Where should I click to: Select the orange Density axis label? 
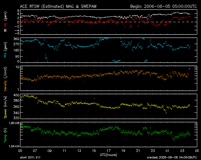[5, 78]
